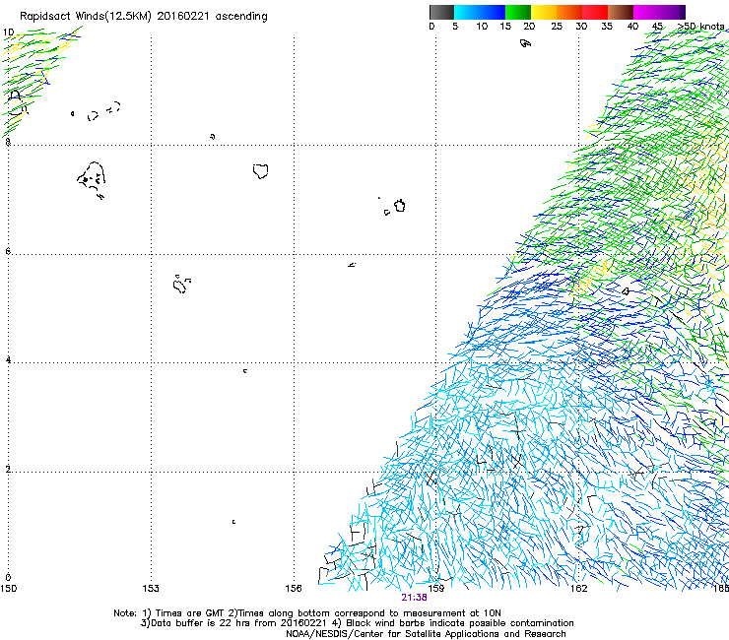Click the 'NOAA/NESDIS/Center for Satellite Applications and Research' credit

pyautogui.click(x=426, y=634)
